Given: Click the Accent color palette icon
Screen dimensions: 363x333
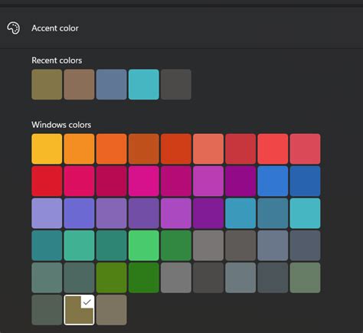Looking at the screenshot, I should point(13,28).
